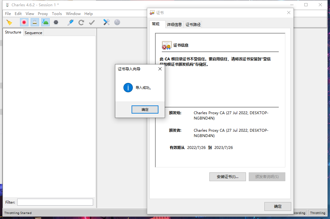The image size is (330, 219).
Task: Click 确定 in the import wizard dialog
Action: coord(145,109)
